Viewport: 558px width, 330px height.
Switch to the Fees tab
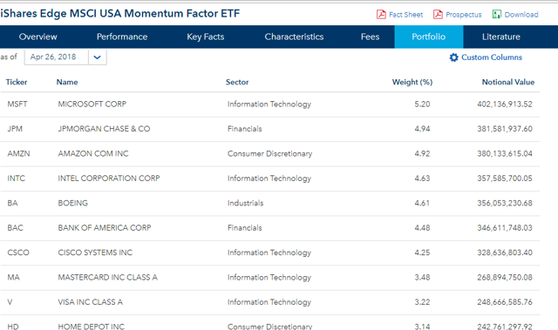tap(370, 37)
